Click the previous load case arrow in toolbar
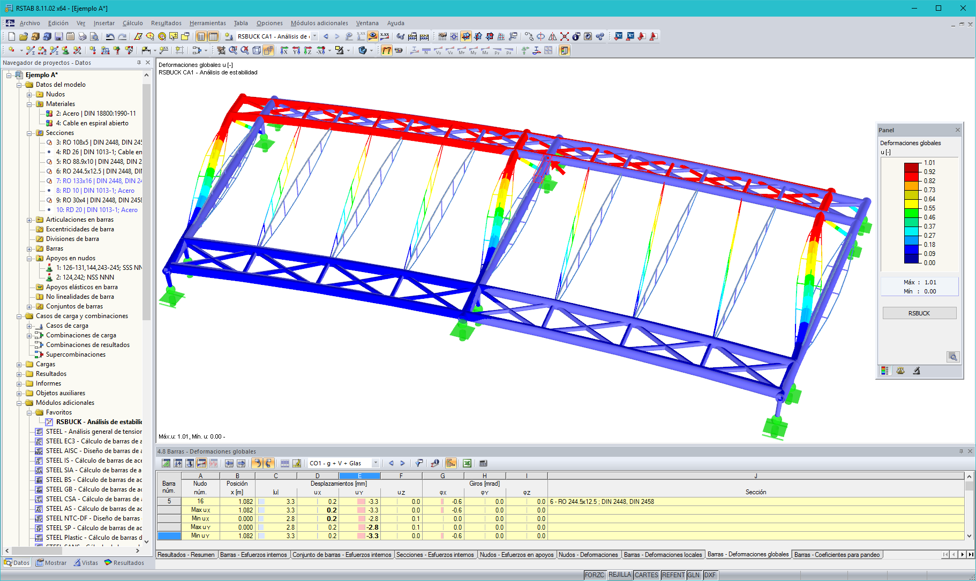976x581 pixels. click(x=326, y=36)
